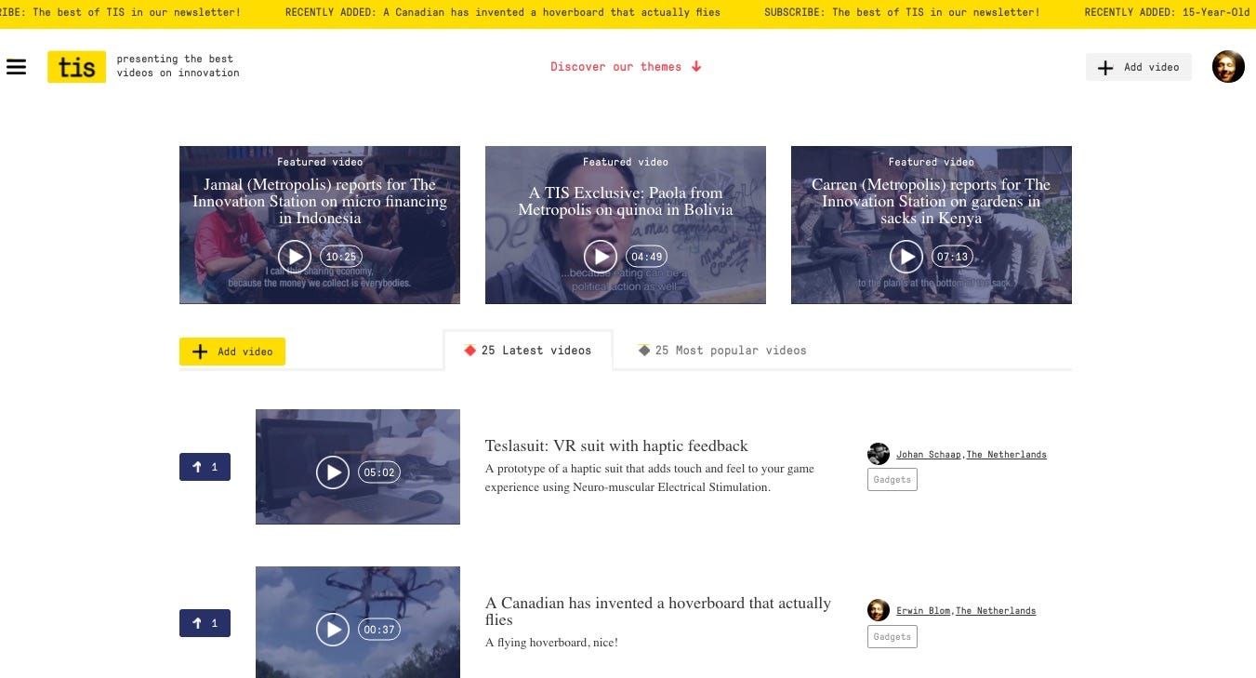Open Johan Schaap's profile link

tap(930, 455)
